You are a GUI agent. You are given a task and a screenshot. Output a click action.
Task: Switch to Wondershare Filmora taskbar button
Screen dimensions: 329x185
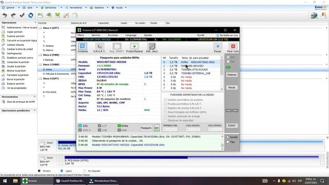[103, 181]
